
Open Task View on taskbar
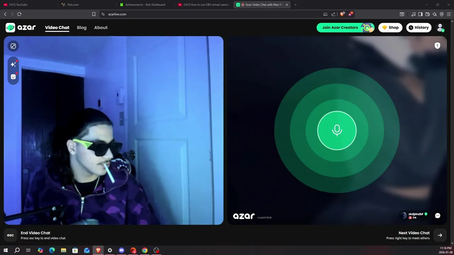[28, 250]
